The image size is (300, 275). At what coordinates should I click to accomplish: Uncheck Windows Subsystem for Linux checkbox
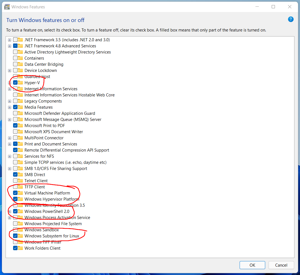[x=15, y=236]
